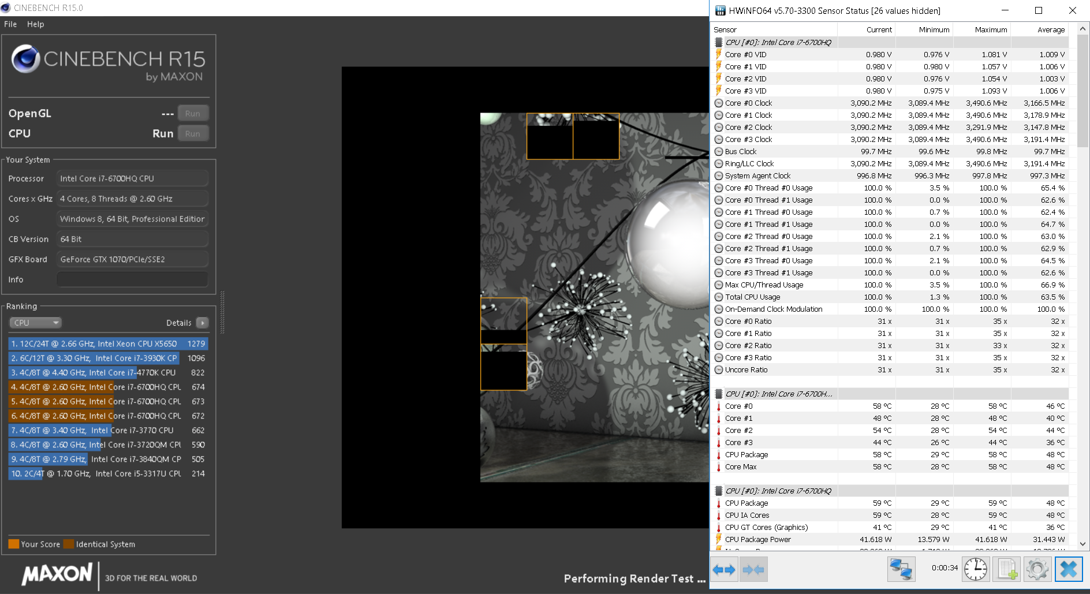
Task: Select ranking row 3 Intel Core i7-4770K
Action: click(108, 372)
